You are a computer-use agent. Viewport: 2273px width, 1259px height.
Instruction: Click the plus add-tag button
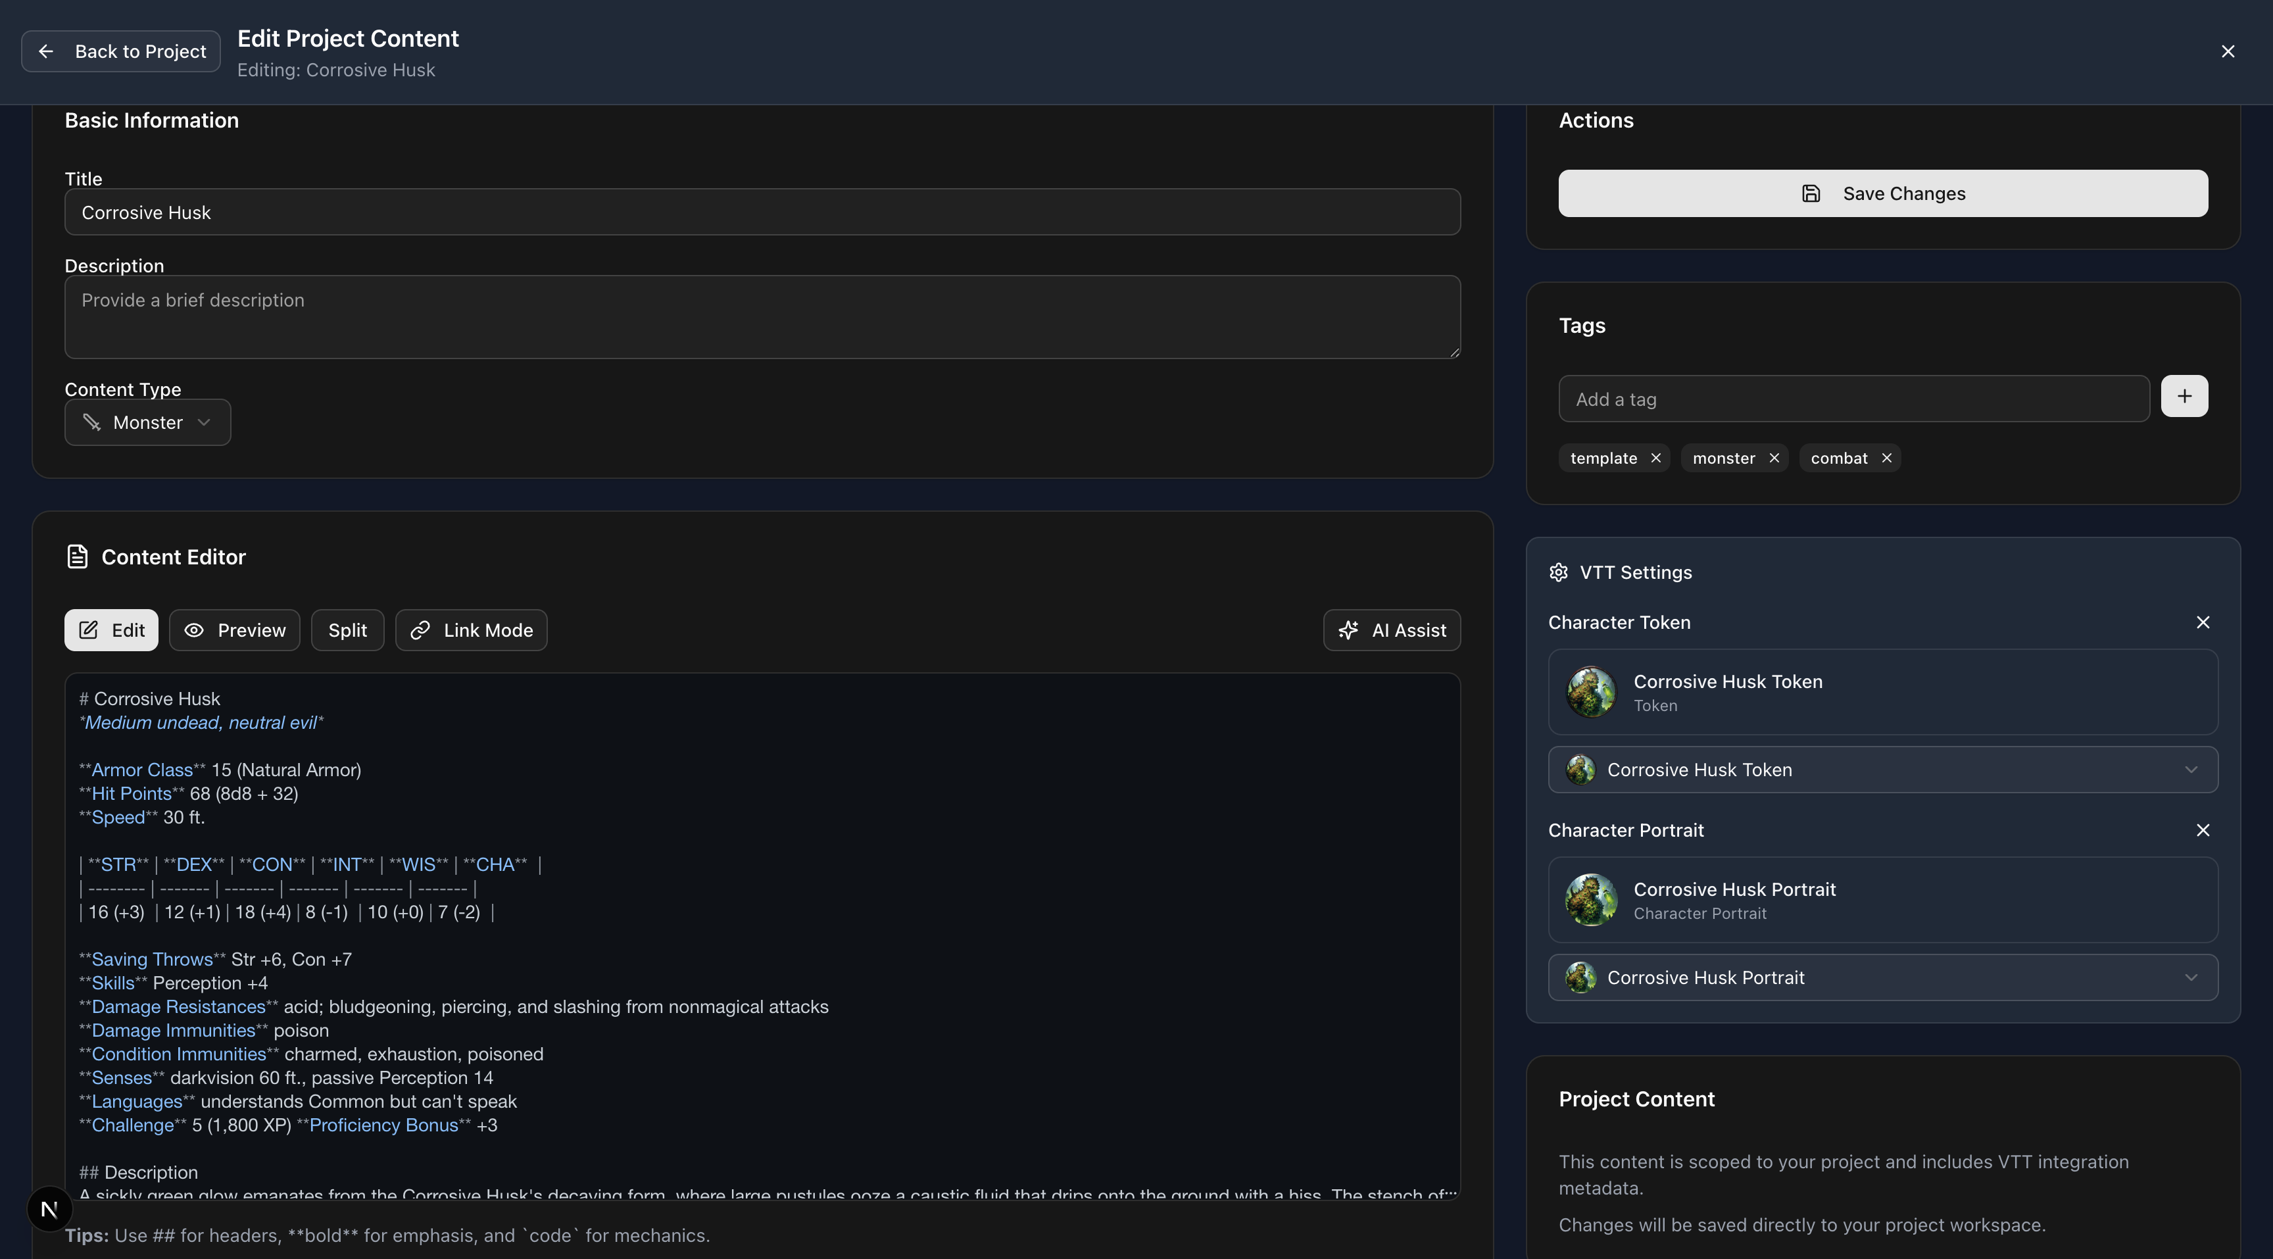pyautogui.click(x=2184, y=396)
